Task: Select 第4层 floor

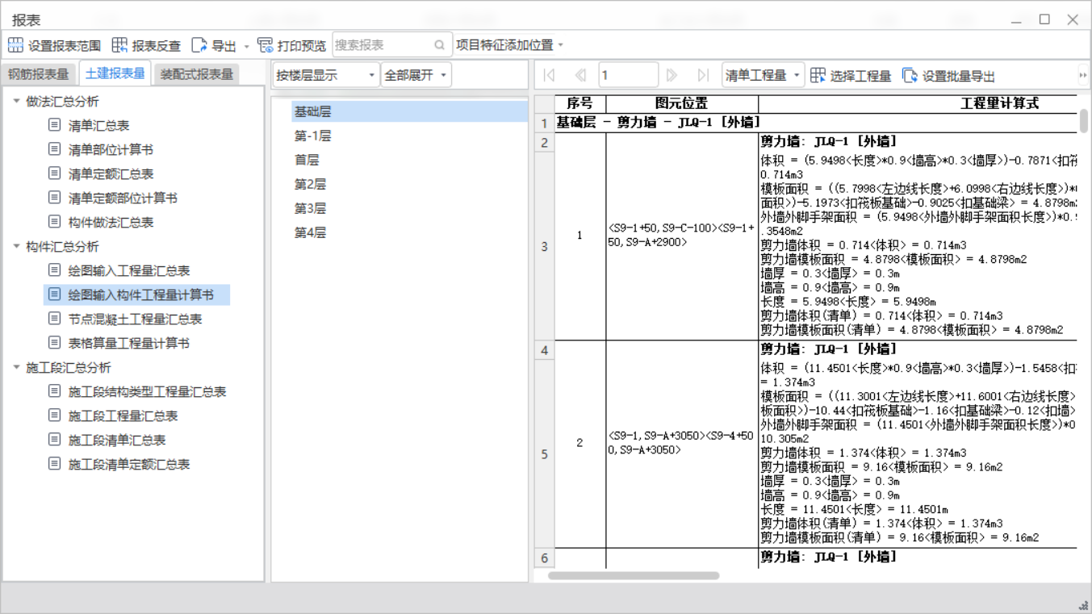Action: click(310, 232)
